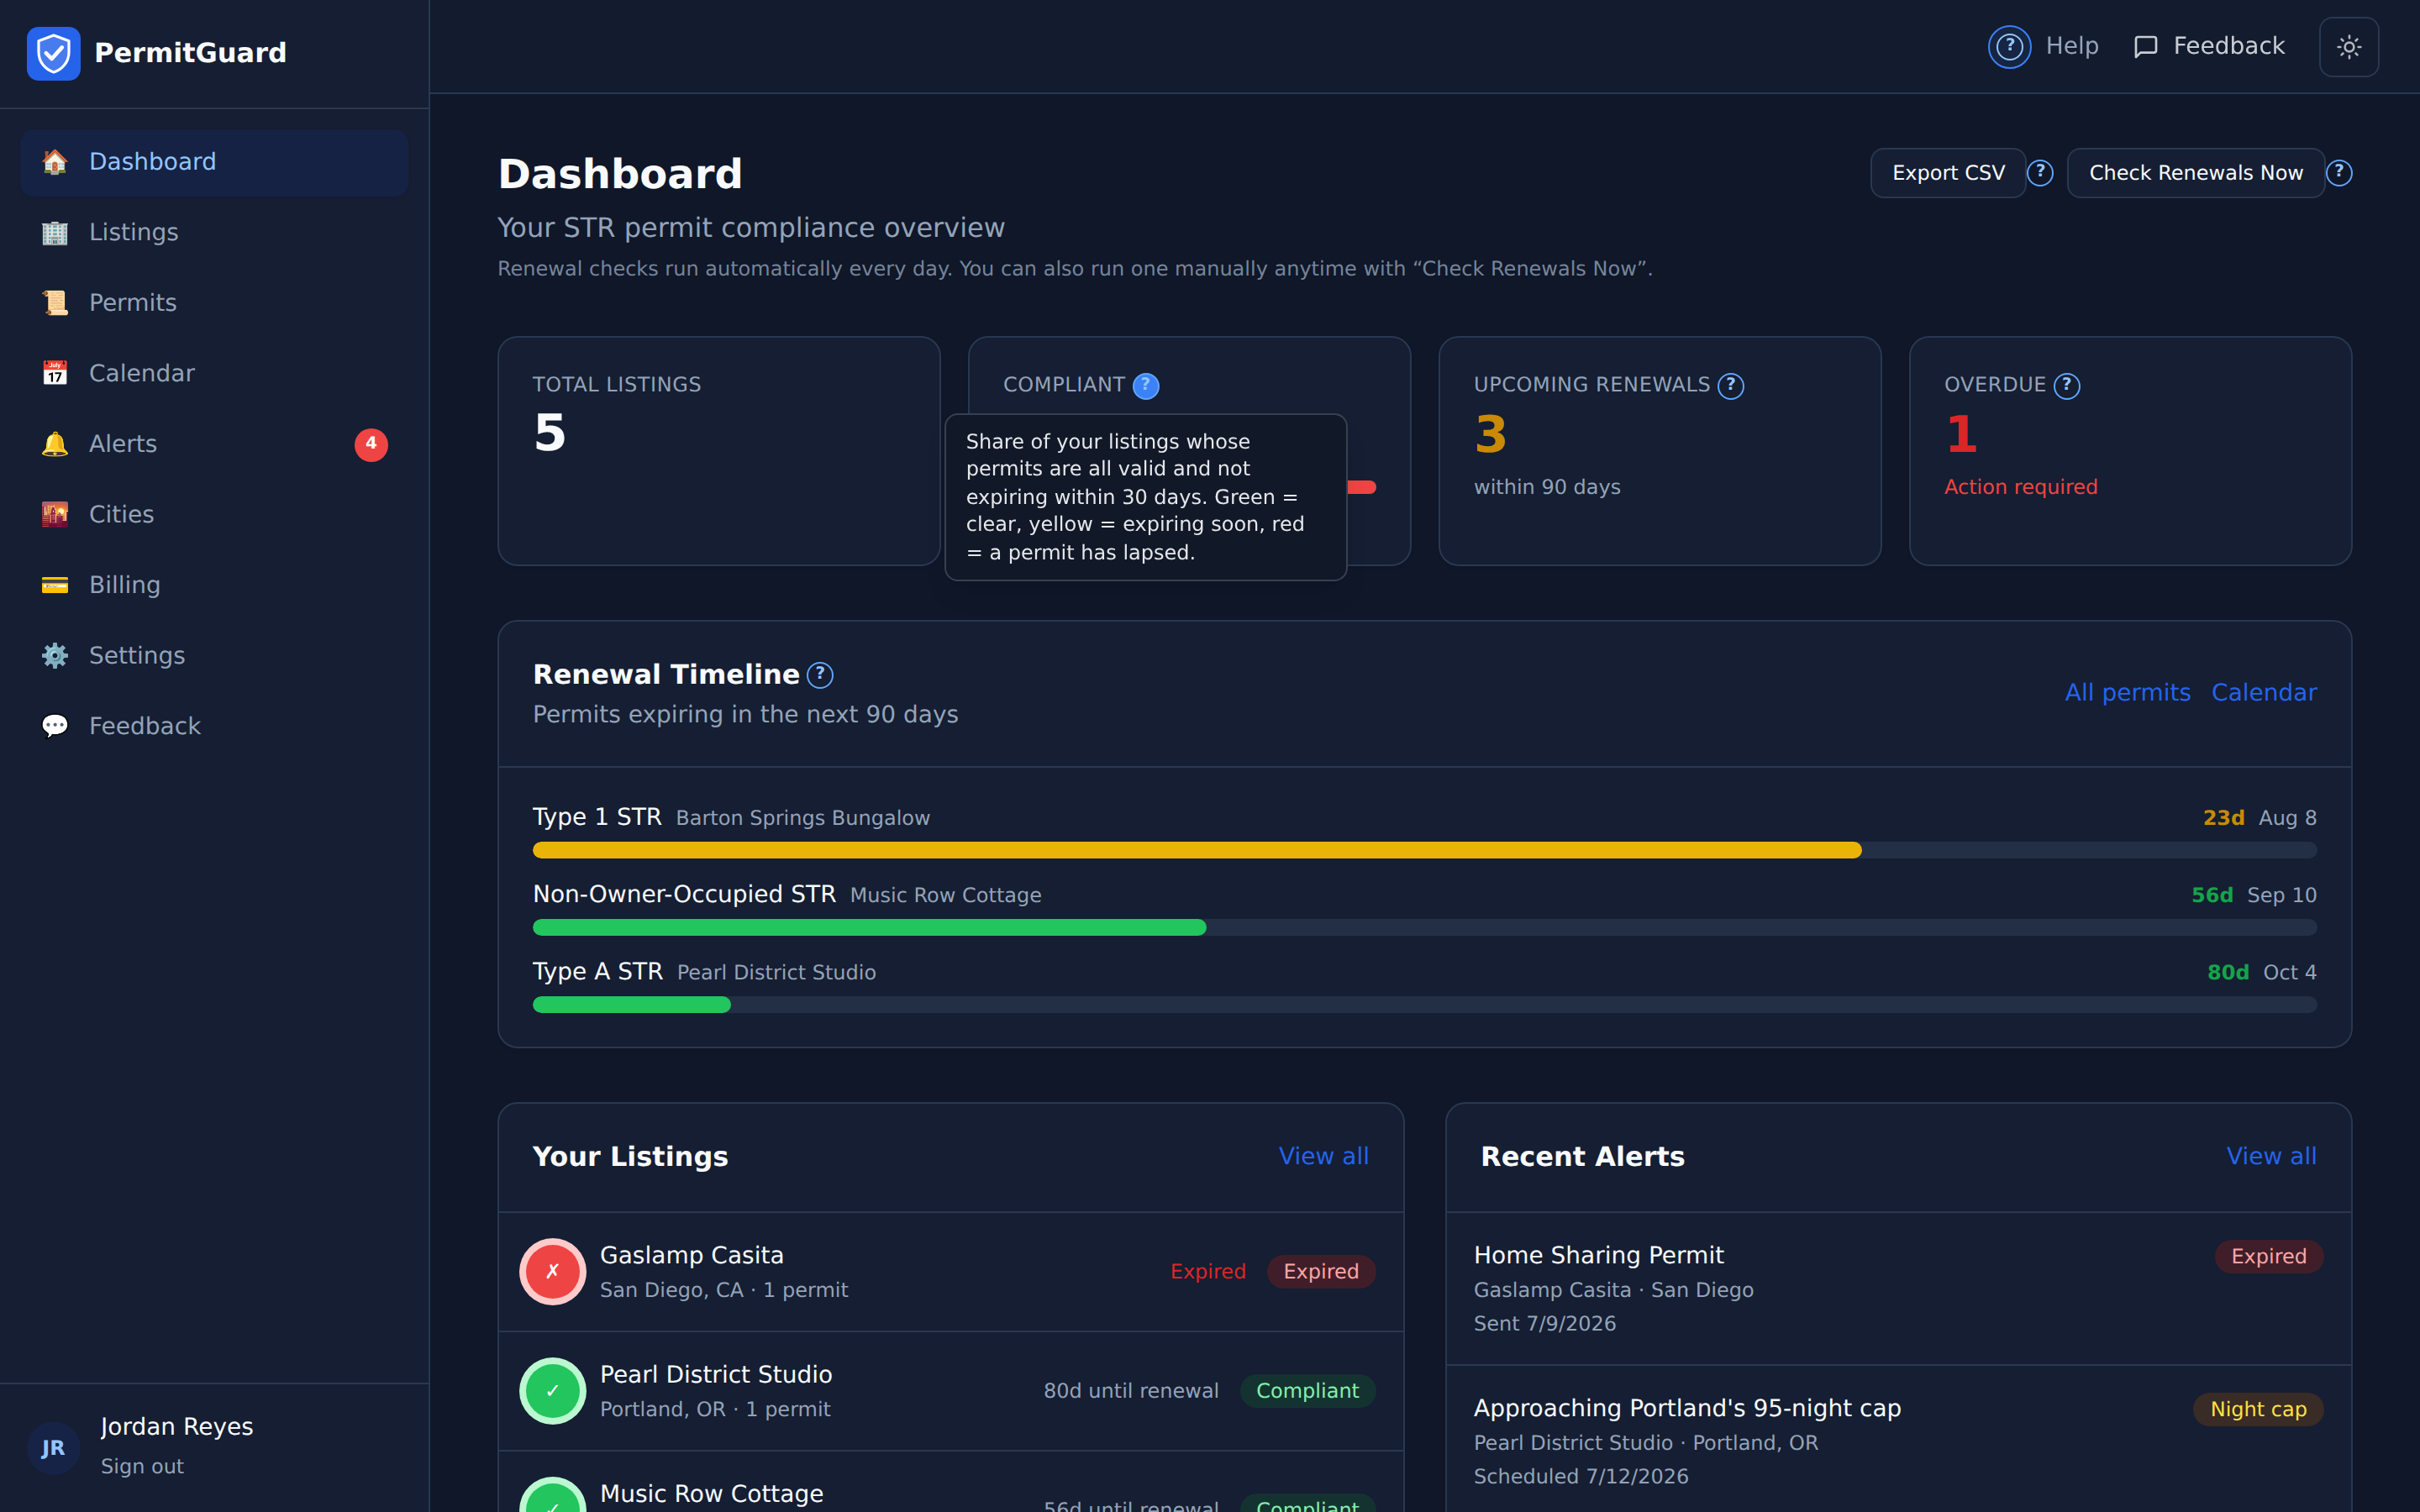Click the Renewal Timeline help icon
Image resolution: width=2420 pixels, height=1512 pixels.
(820, 675)
